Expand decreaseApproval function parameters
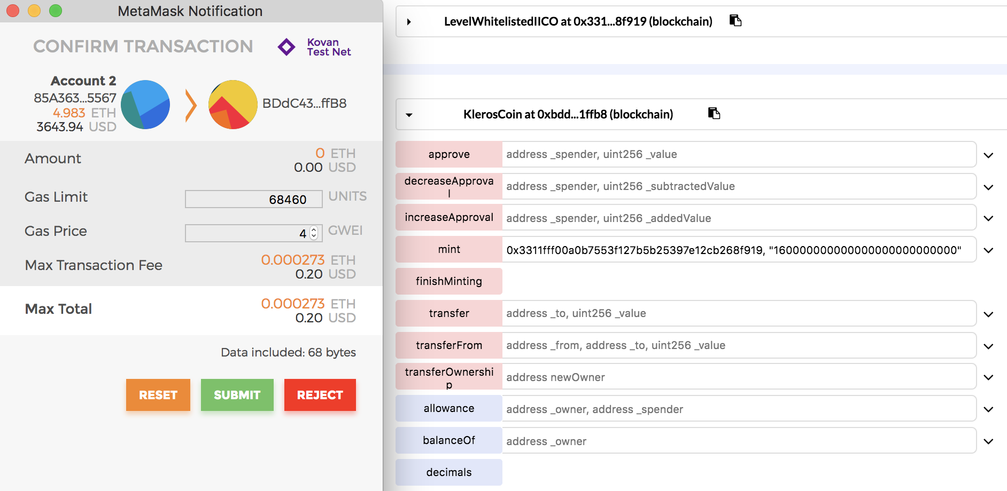Screen dimensions: 1007x491 (x=989, y=187)
